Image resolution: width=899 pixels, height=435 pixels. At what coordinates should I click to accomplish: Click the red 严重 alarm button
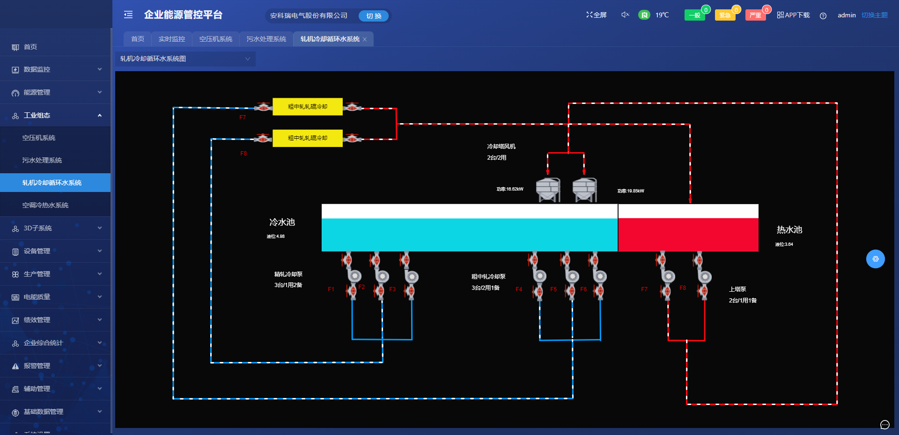click(x=755, y=15)
